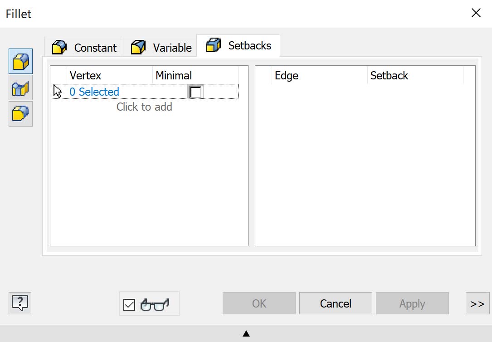Switch to the Variable tab
The height and width of the screenshot is (342, 492).
click(x=161, y=47)
